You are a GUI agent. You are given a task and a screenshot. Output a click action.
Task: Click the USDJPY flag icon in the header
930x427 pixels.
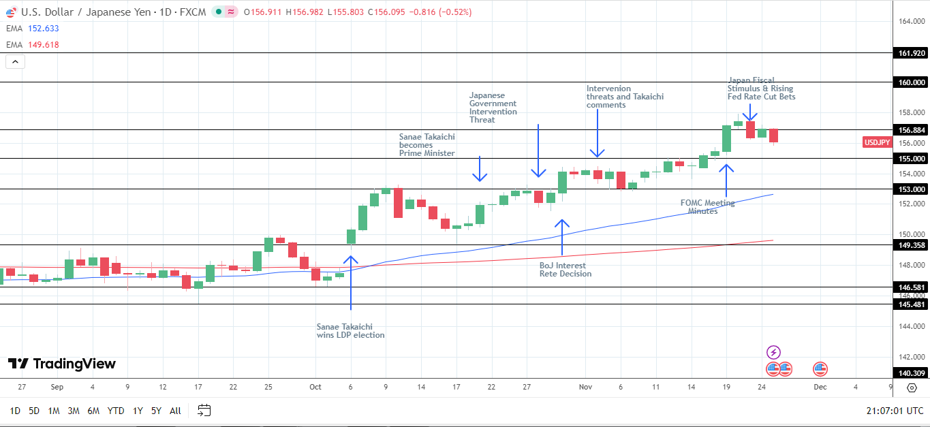click(10, 12)
